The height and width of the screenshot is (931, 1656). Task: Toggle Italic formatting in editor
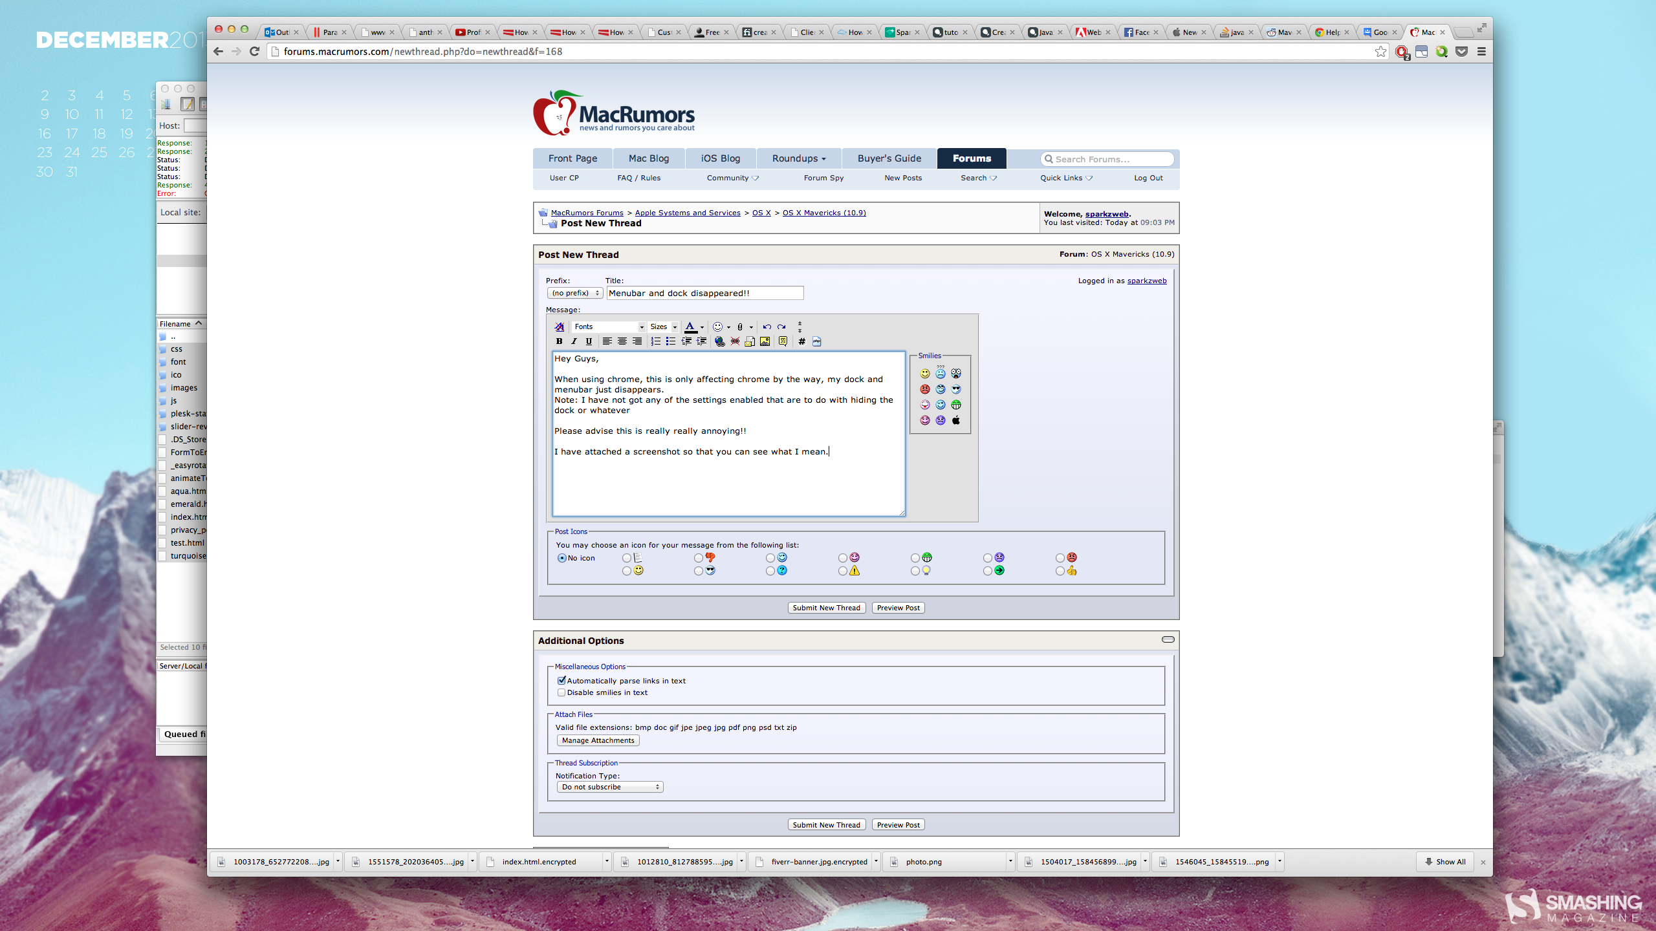pyautogui.click(x=574, y=341)
